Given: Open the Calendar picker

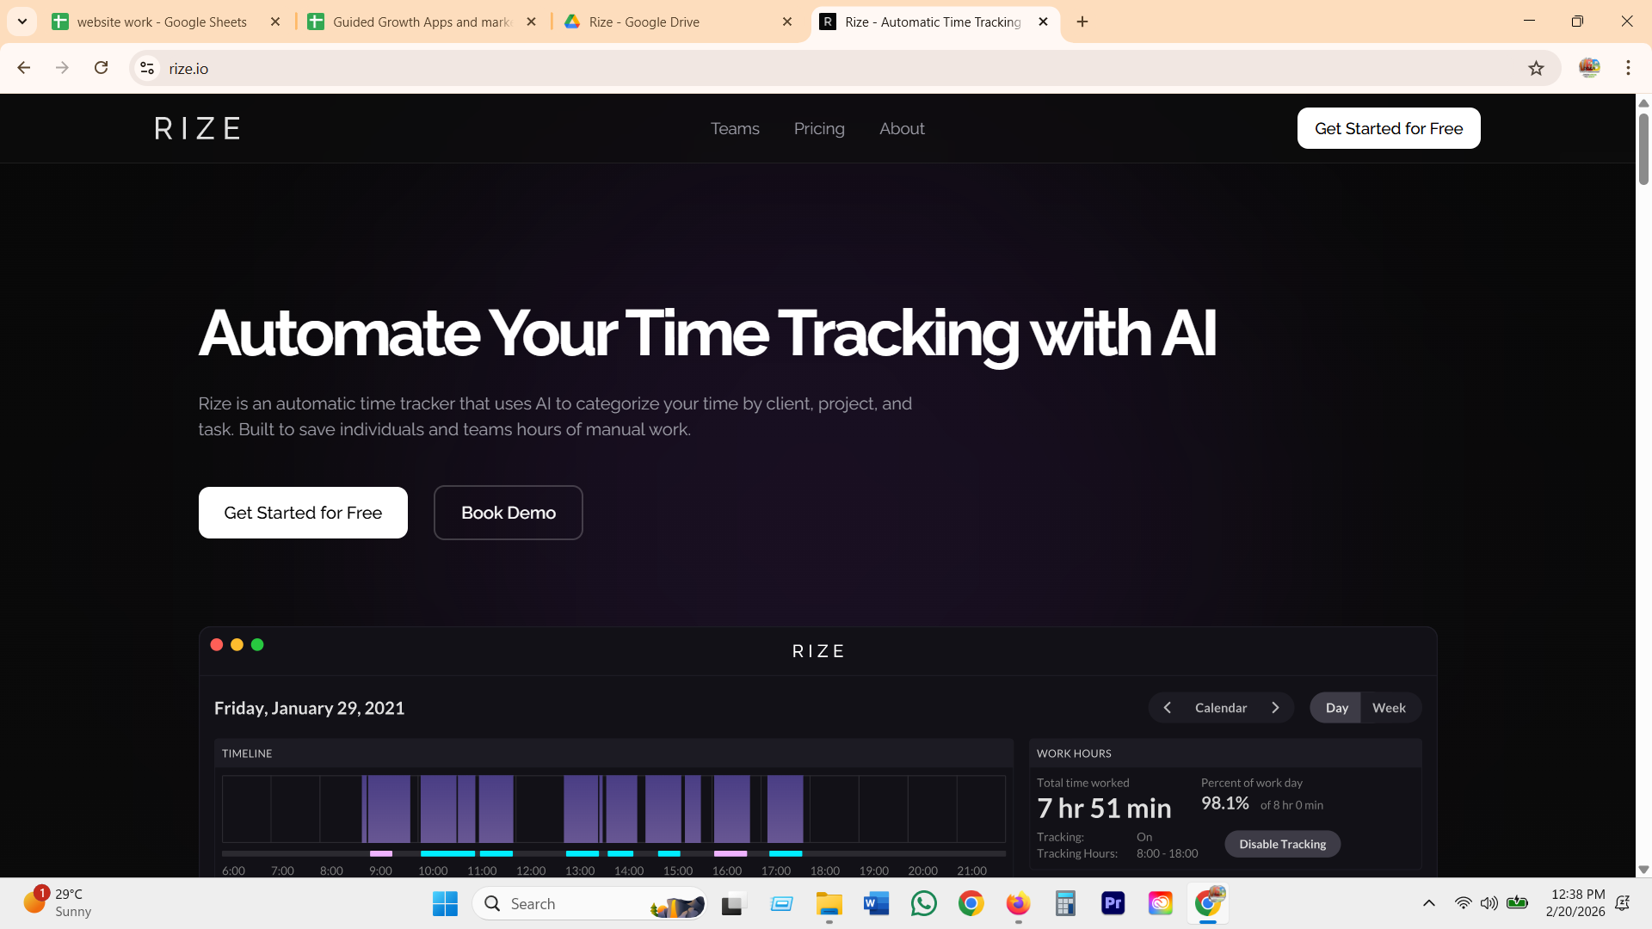Looking at the screenshot, I should click(x=1220, y=707).
